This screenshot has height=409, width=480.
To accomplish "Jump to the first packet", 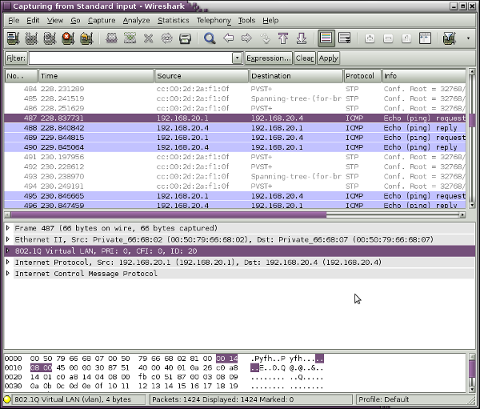I will coord(283,38).
